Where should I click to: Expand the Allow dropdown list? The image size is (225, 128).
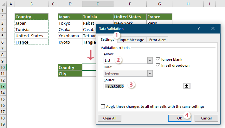[x=150, y=60]
